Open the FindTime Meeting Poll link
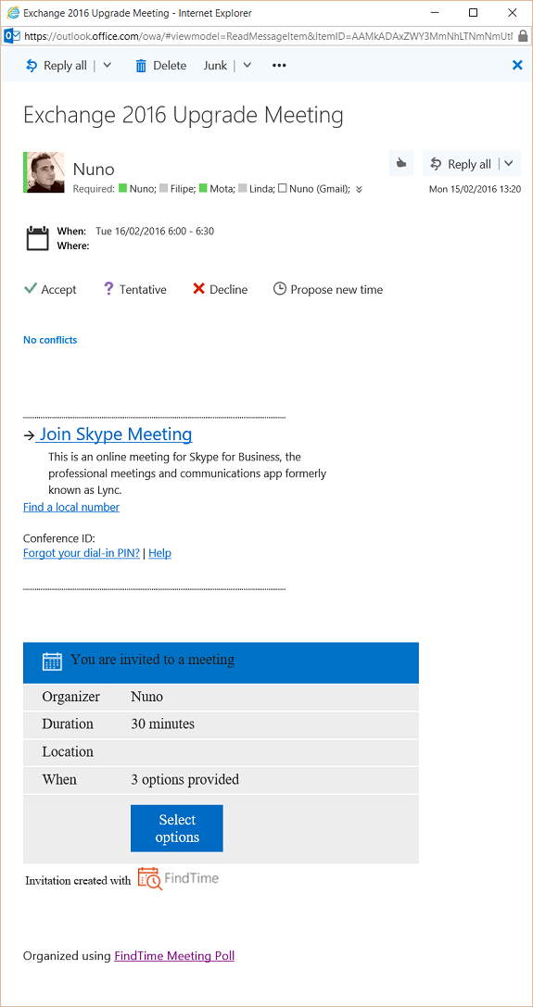The height and width of the screenshot is (1007, 533). point(174,956)
